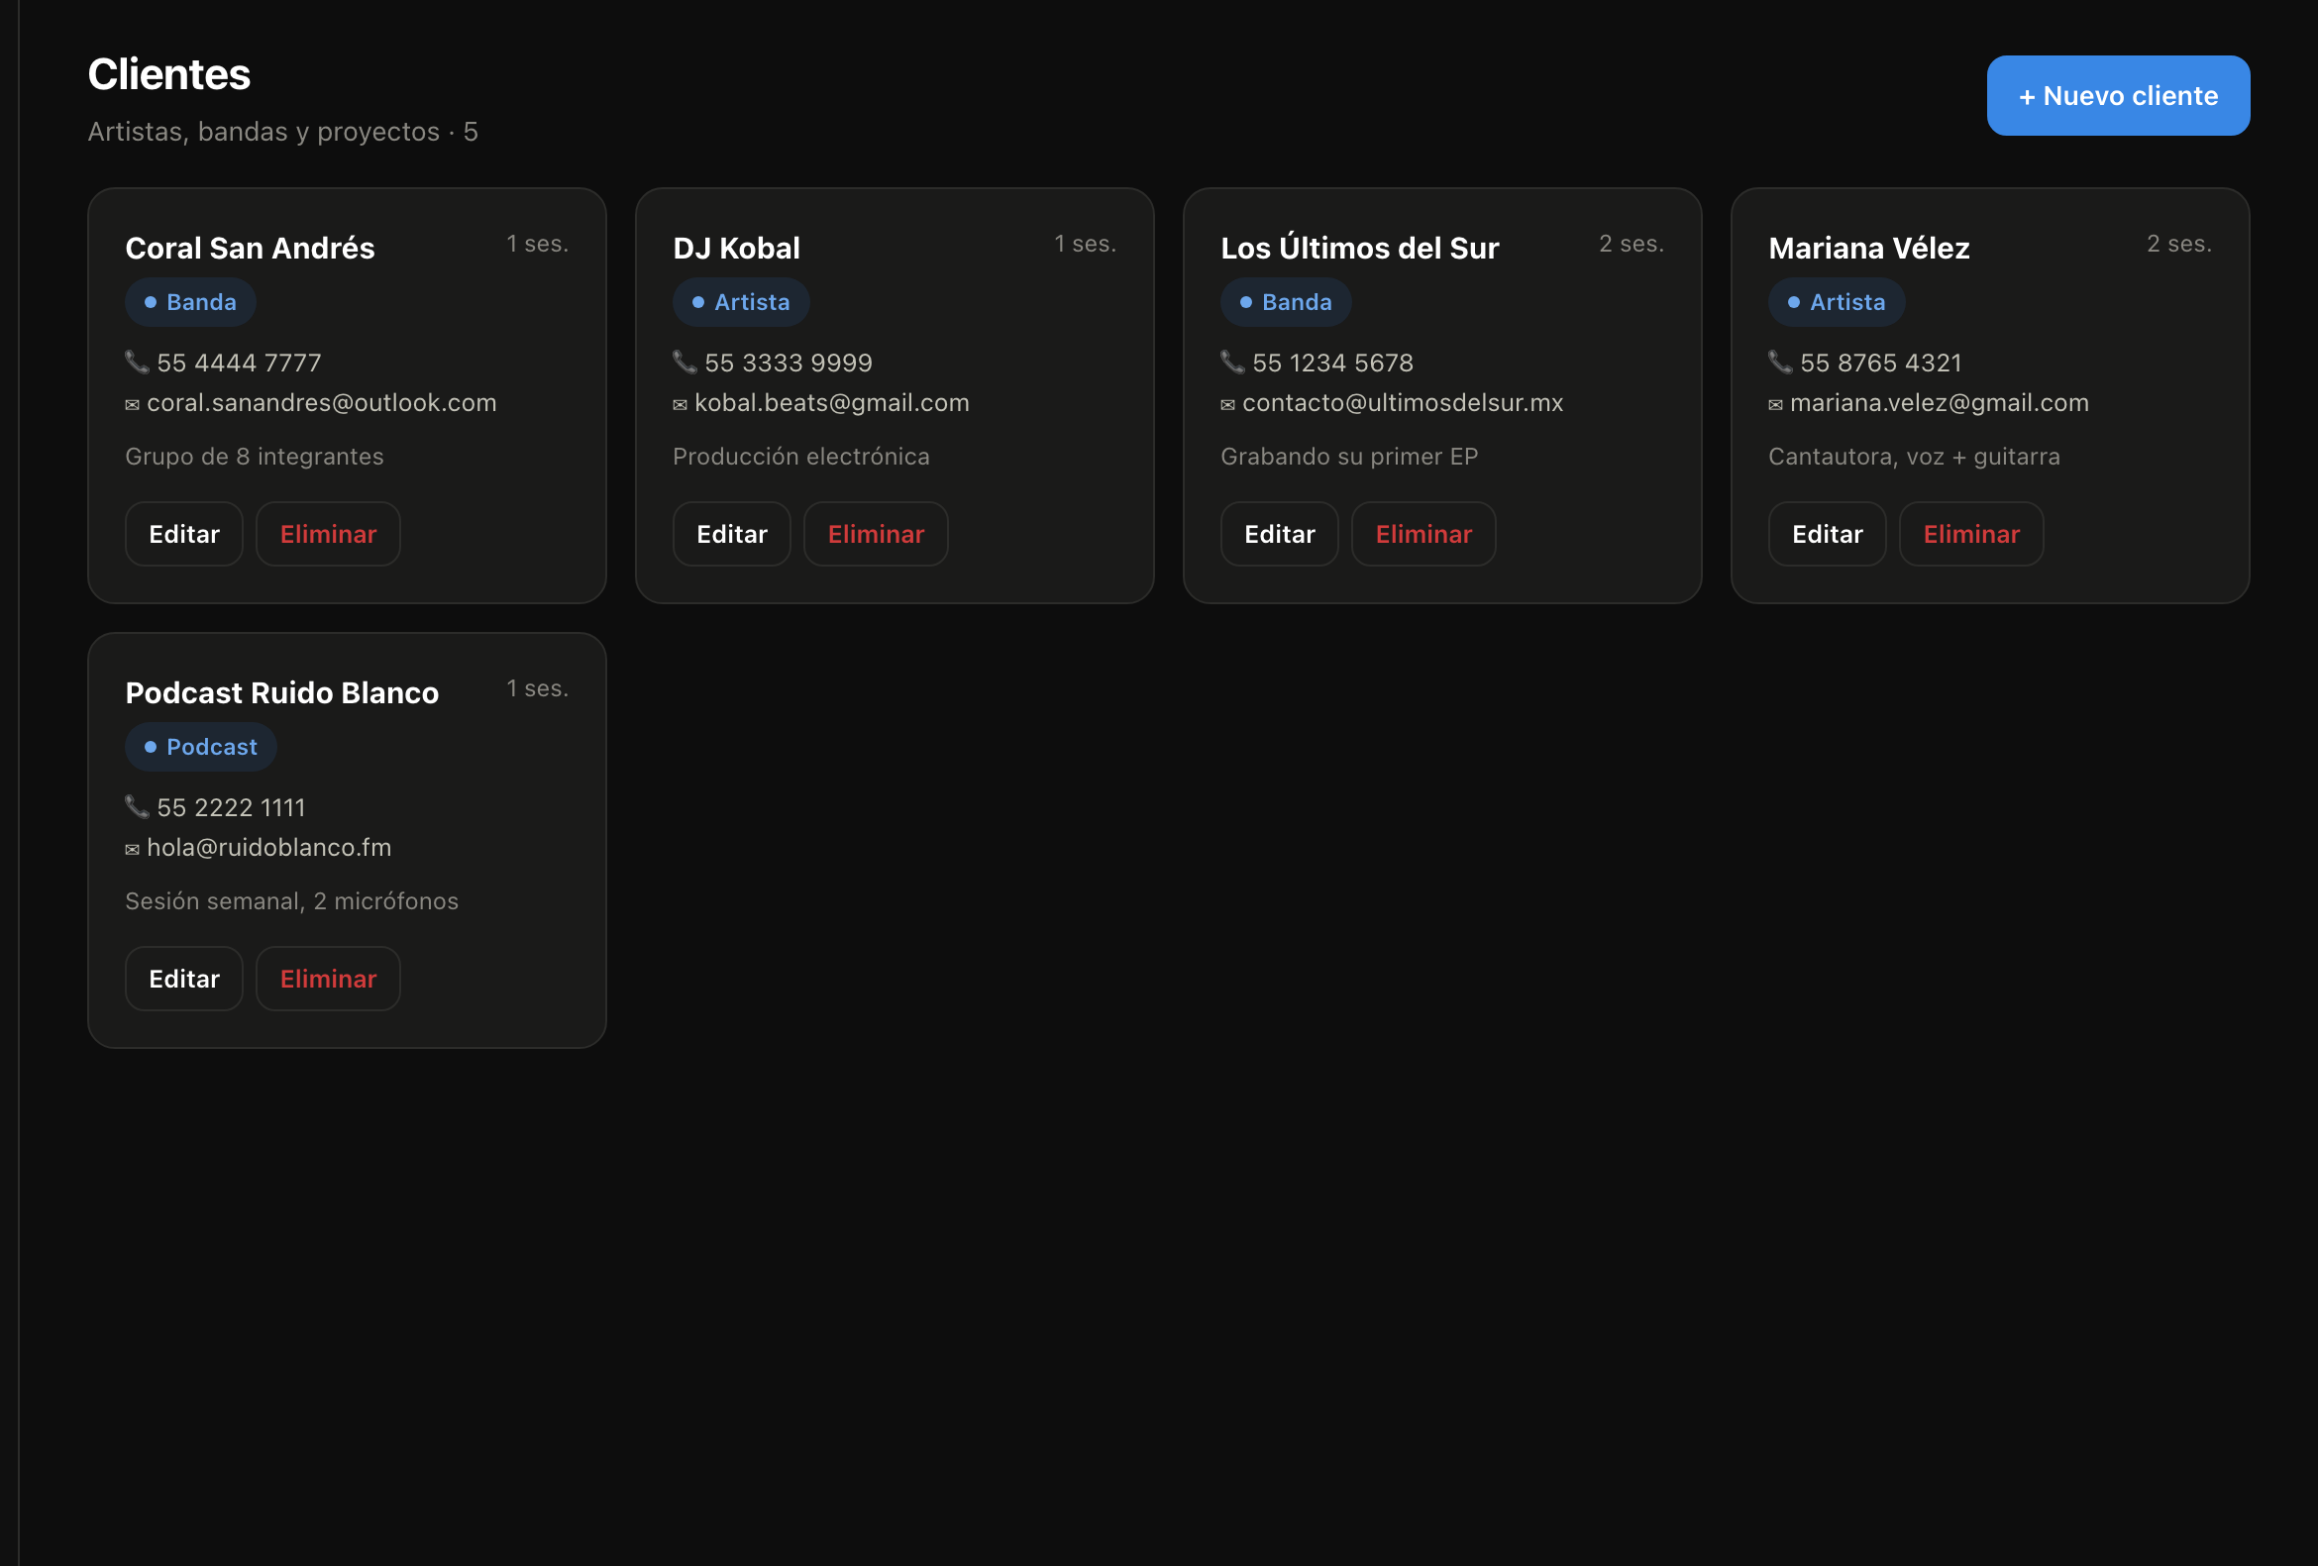Image resolution: width=2318 pixels, height=1566 pixels.
Task: Click the 2 ses. count on Los Últimos del Sur
Action: (1631, 244)
